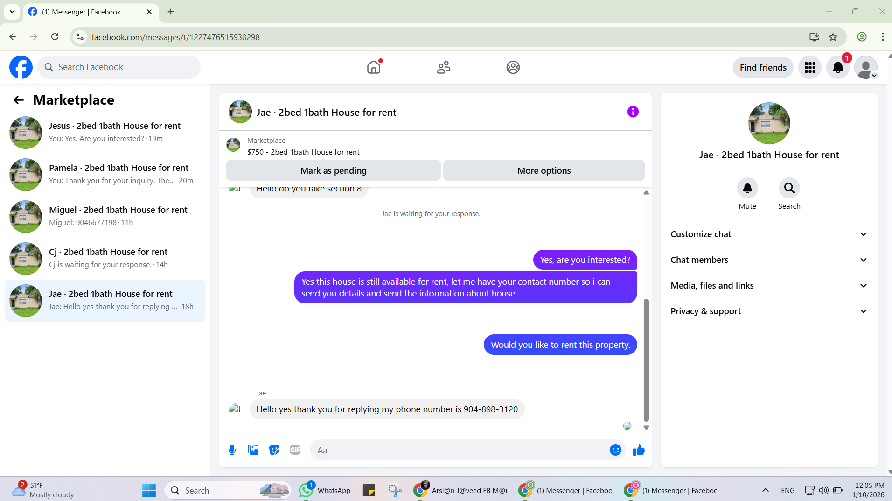The image size is (892, 501).
Task: Click the chat scroll down arrow
Action: (x=646, y=428)
